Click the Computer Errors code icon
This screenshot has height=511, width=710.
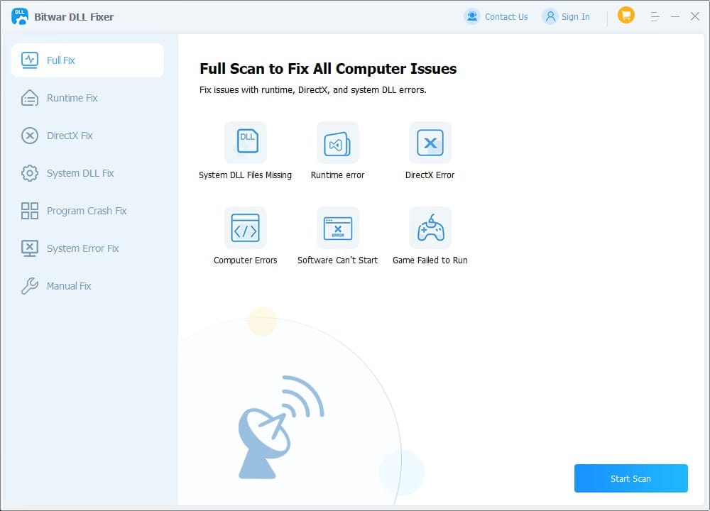coord(246,228)
